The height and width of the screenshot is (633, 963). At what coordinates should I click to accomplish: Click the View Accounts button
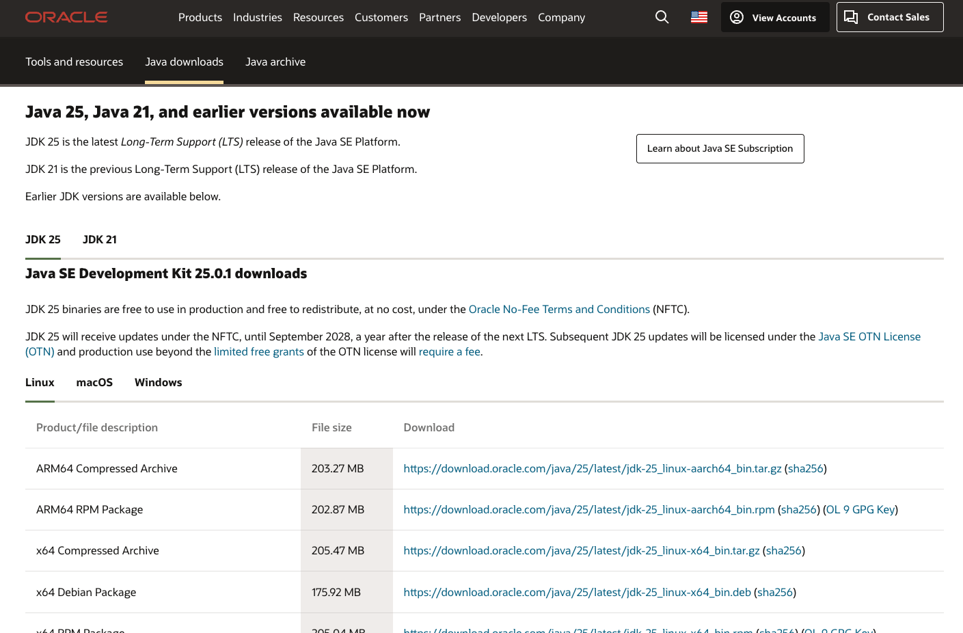click(774, 17)
